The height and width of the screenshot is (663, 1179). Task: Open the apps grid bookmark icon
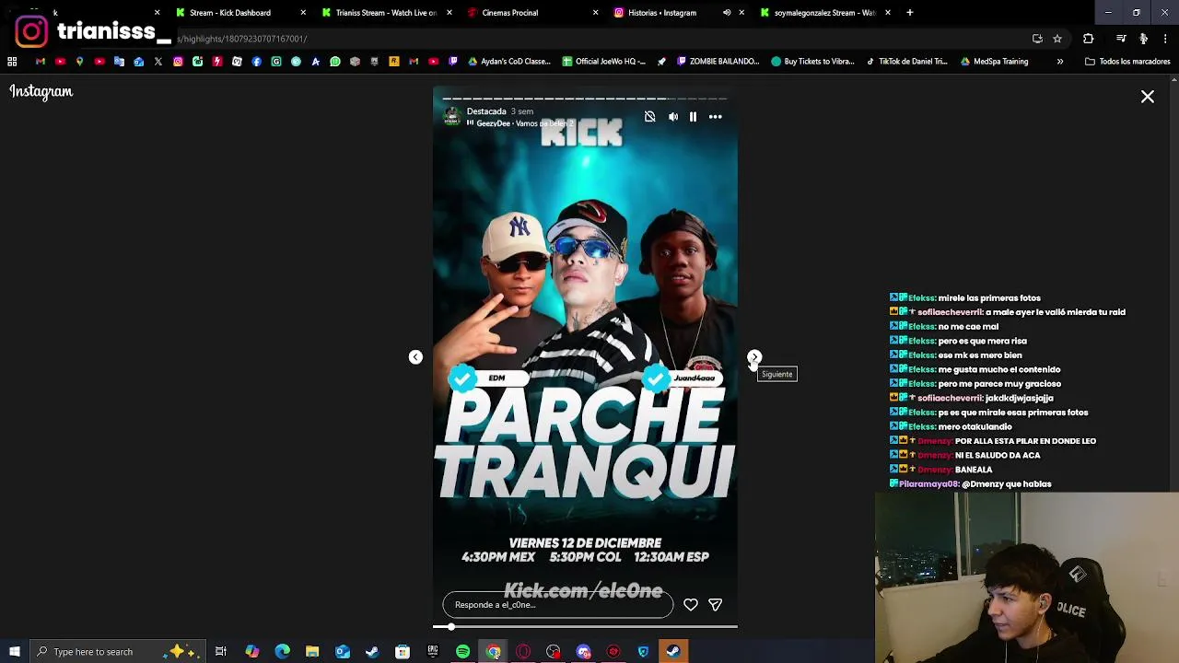coord(12,62)
